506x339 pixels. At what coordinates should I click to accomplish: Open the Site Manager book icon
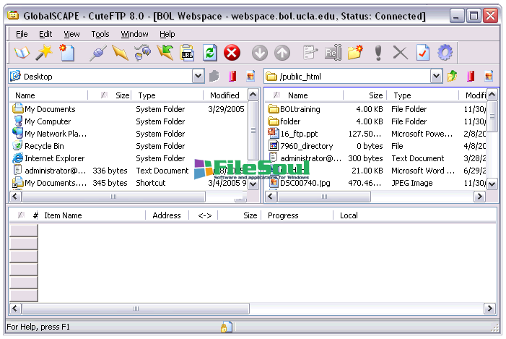pyautogui.click(x=21, y=52)
